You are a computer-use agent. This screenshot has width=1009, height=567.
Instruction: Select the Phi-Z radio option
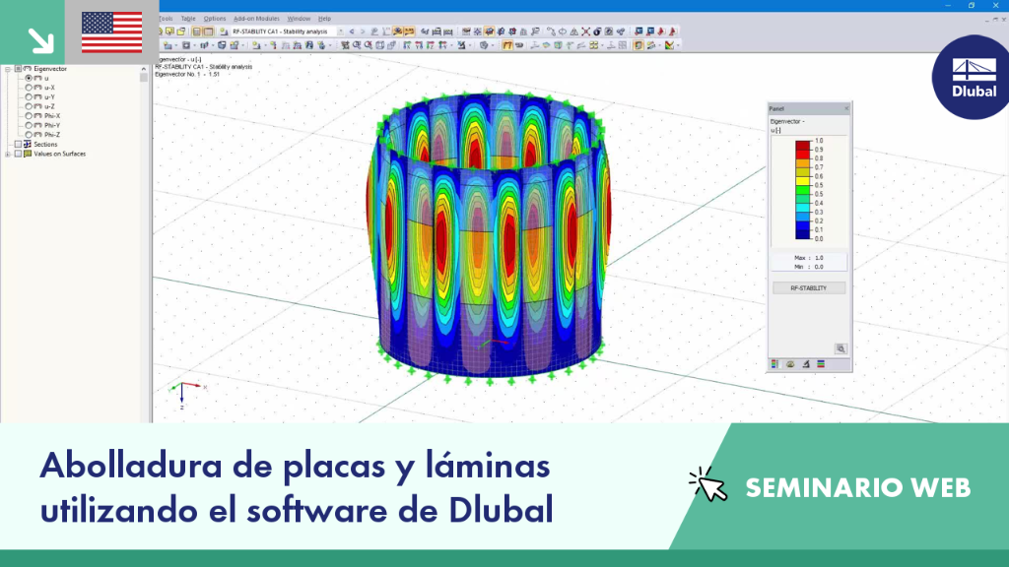29,135
